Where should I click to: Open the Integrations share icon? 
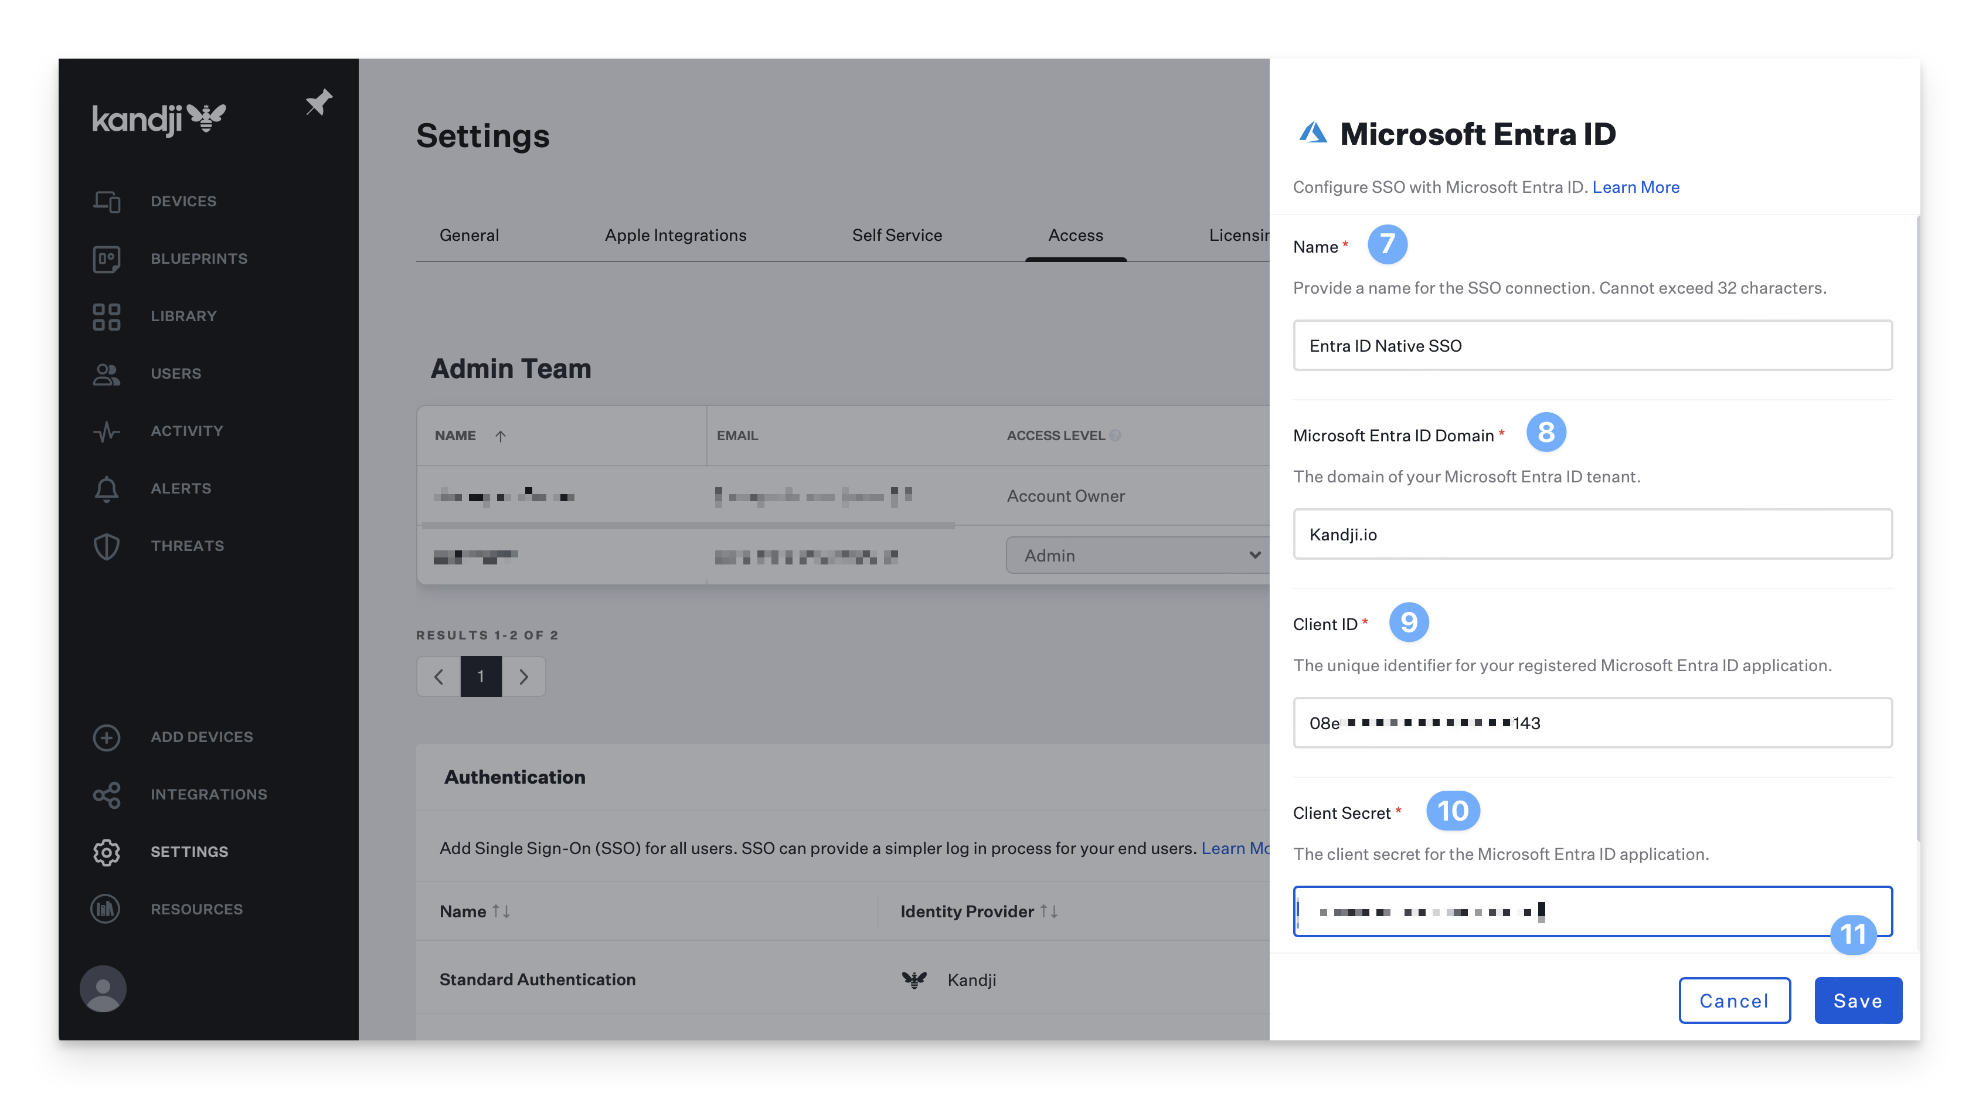[x=107, y=795]
